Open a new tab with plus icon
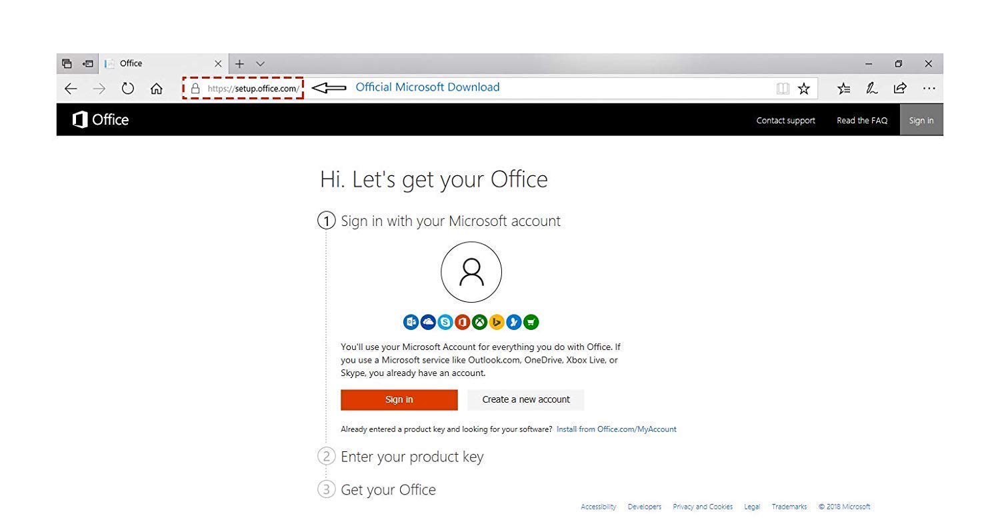 point(239,64)
